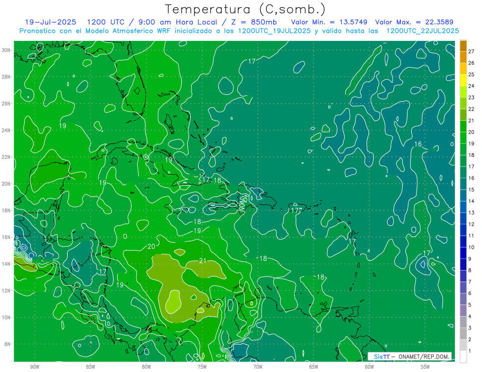Click the "14N" latitude axis label

tap(6, 264)
